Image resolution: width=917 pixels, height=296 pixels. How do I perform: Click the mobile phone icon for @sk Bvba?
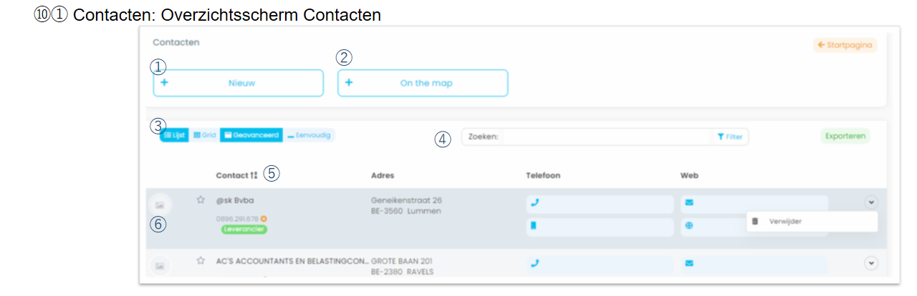[x=534, y=226]
